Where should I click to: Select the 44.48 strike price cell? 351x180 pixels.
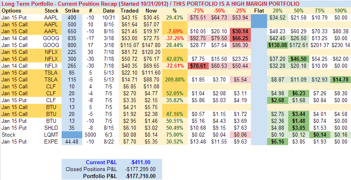(71, 141)
